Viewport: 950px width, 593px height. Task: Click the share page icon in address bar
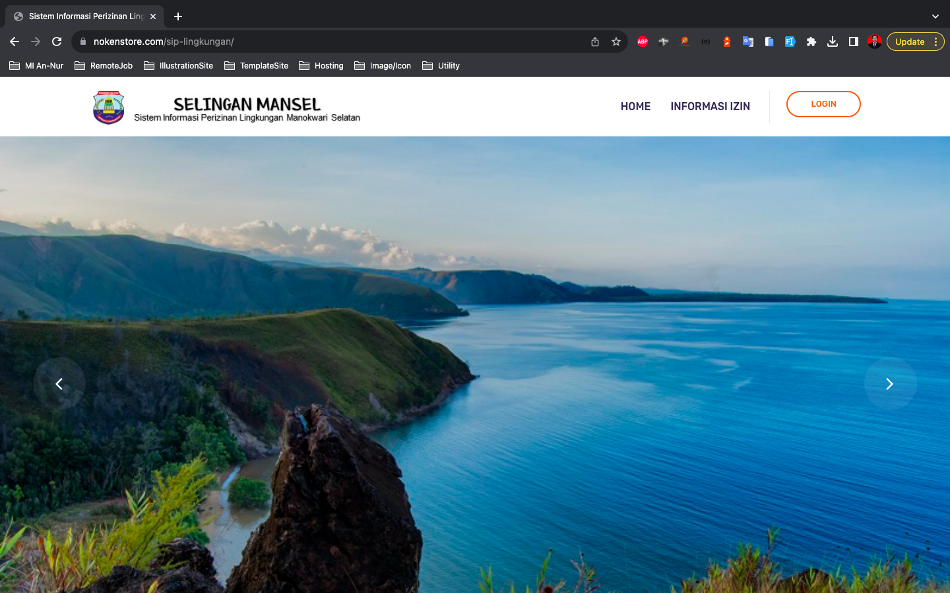(x=595, y=42)
